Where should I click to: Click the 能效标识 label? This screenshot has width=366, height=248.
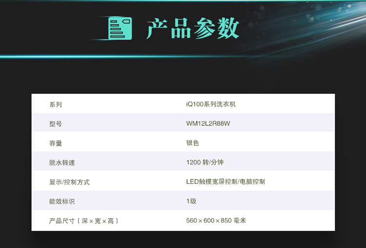coord(62,201)
